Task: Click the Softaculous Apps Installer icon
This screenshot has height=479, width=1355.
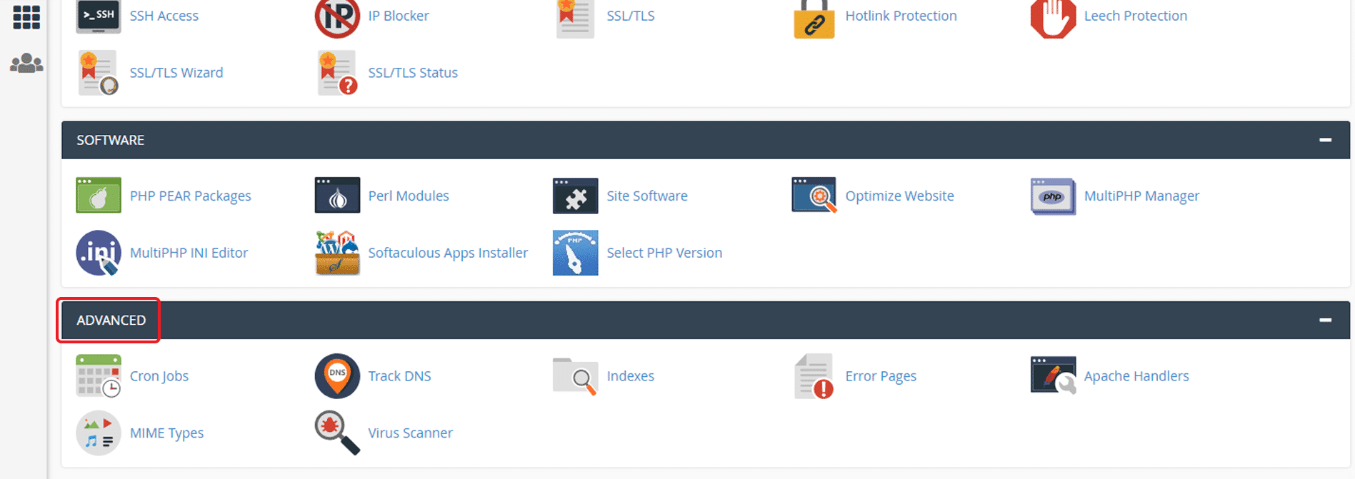Action: point(337,253)
